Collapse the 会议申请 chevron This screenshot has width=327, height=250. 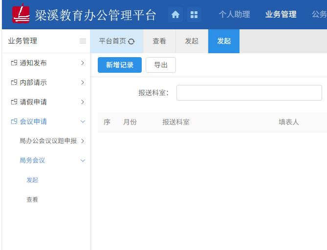pyautogui.click(x=83, y=122)
